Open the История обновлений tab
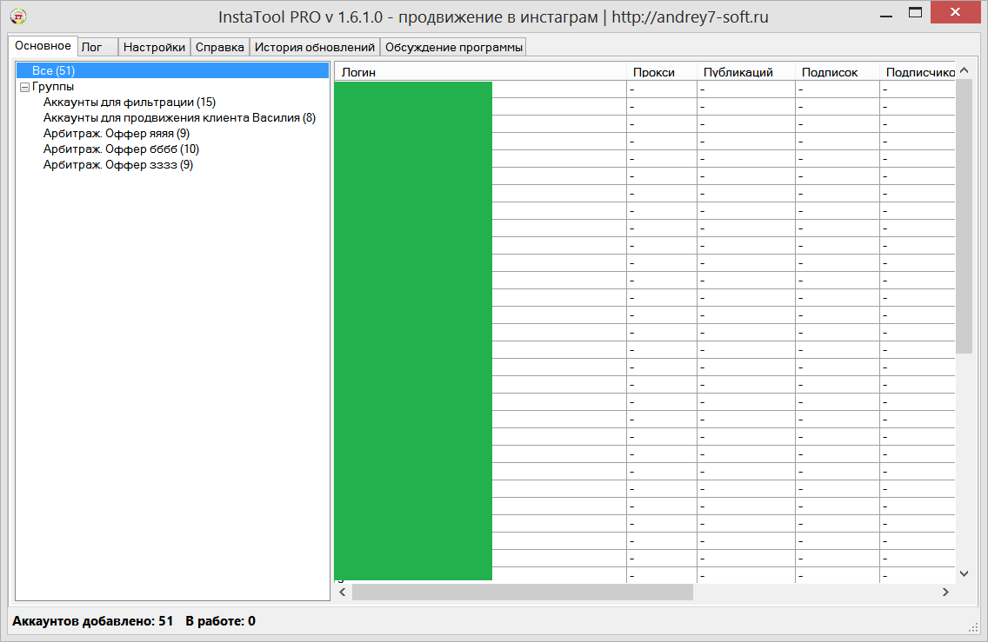This screenshot has width=988, height=642. click(x=315, y=47)
